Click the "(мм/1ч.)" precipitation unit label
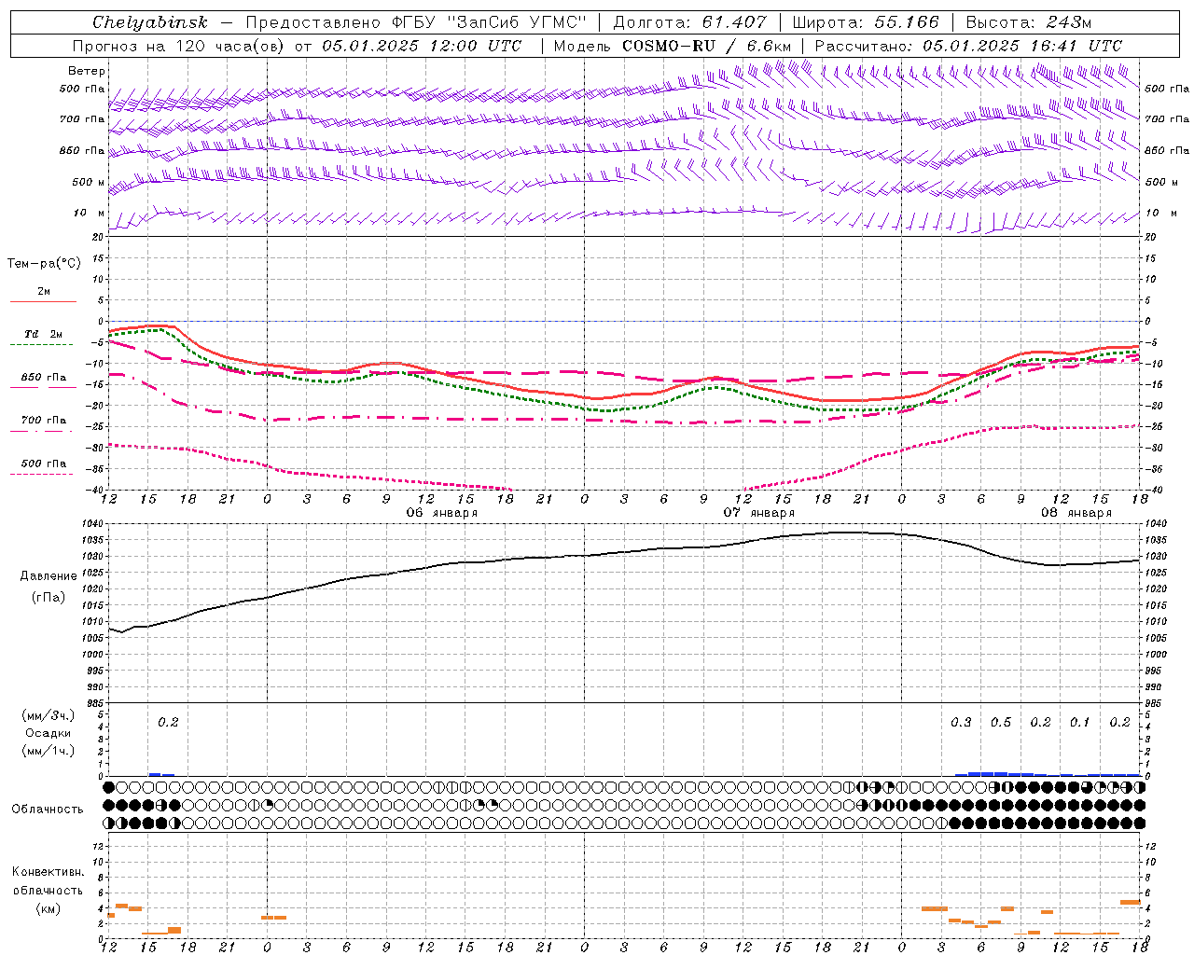The image size is (1194, 955). coord(49,751)
